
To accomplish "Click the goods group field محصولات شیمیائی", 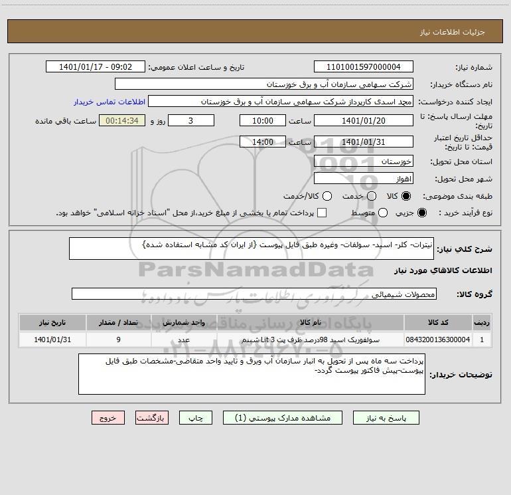I will (254, 294).
